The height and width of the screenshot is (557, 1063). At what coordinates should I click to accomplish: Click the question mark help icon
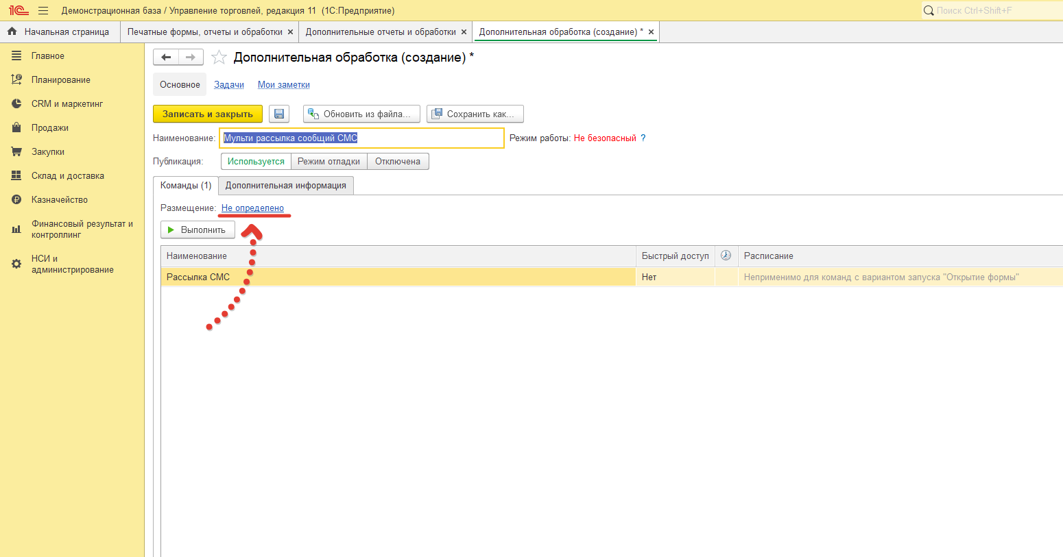pyautogui.click(x=643, y=138)
